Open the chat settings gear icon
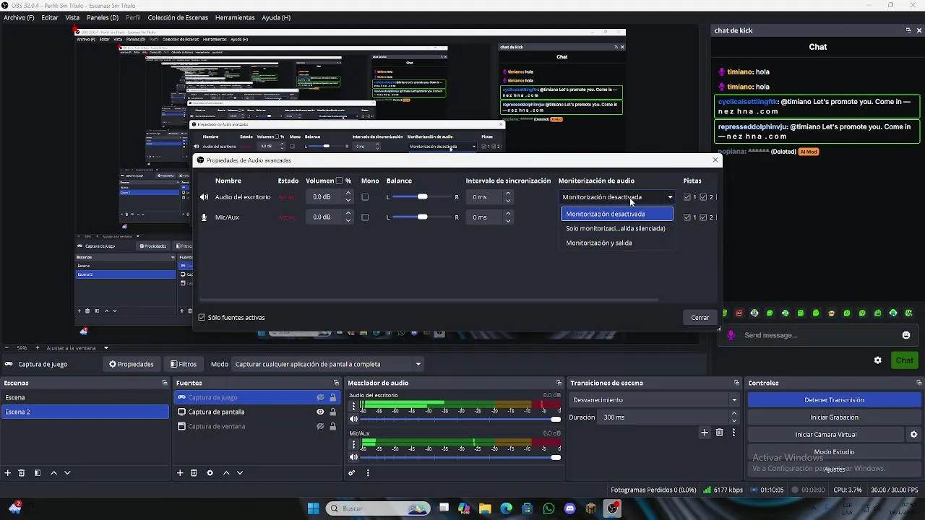Screen dimensions: 925x520 pyautogui.click(x=878, y=360)
